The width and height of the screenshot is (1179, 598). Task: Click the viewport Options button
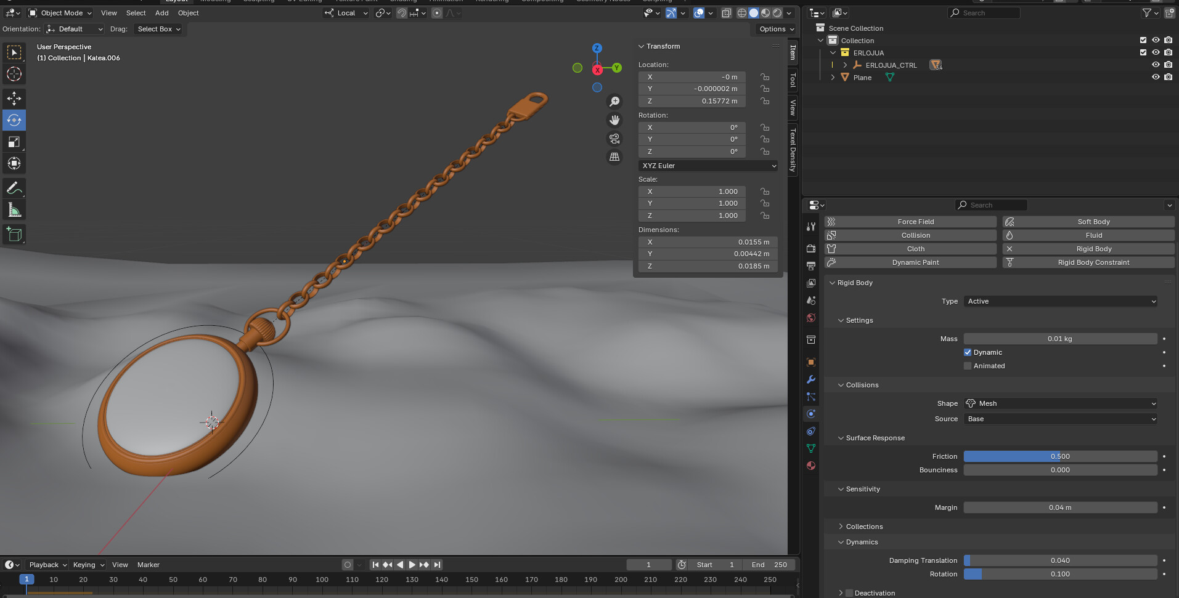(x=775, y=29)
